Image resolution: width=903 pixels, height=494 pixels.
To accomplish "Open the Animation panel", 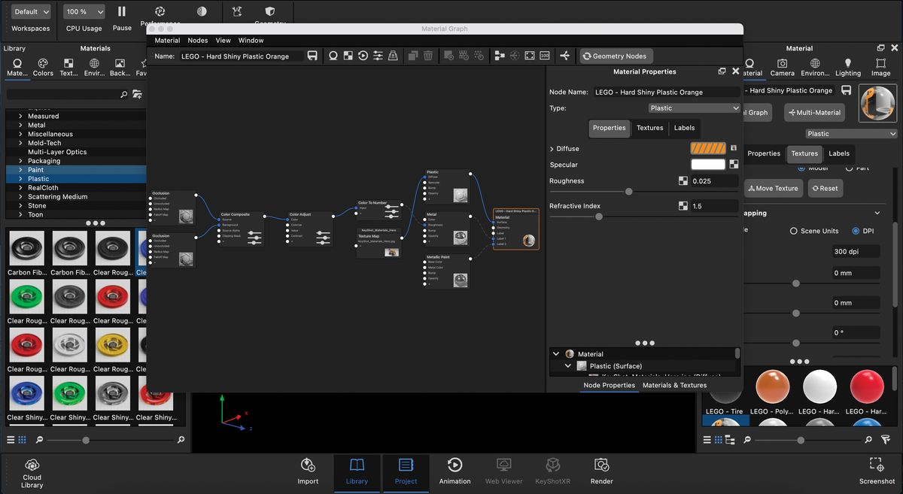I will coord(455,471).
